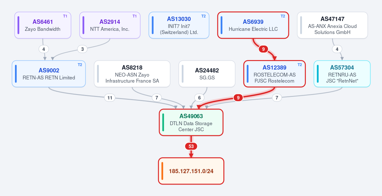
Task: Click the AS57304 RetnNet node
Action: coord(342,74)
